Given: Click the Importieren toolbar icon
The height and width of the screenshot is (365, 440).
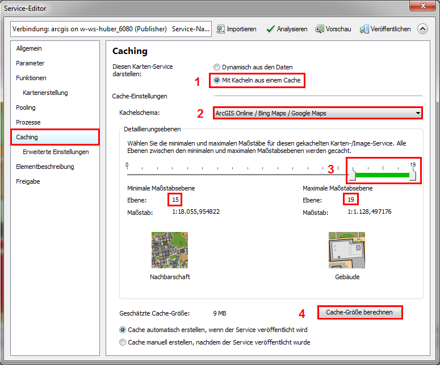Looking at the screenshot, I should pyautogui.click(x=220, y=29).
